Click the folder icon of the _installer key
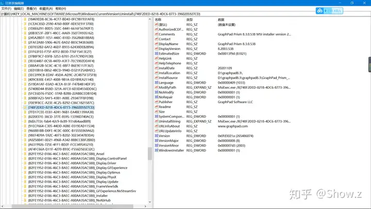 tap(25, 196)
